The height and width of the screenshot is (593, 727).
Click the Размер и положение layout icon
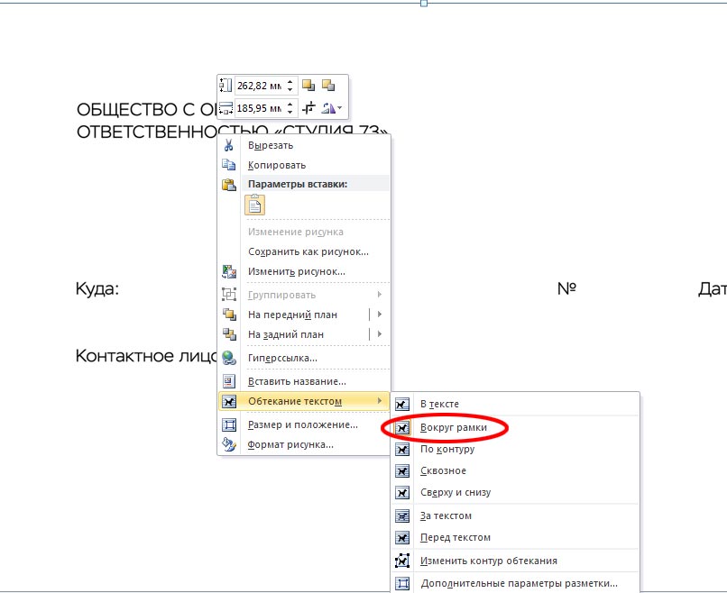229,424
